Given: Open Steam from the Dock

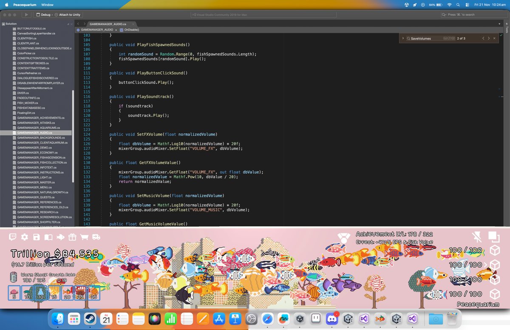Looking at the screenshot, I should [91, 319].
